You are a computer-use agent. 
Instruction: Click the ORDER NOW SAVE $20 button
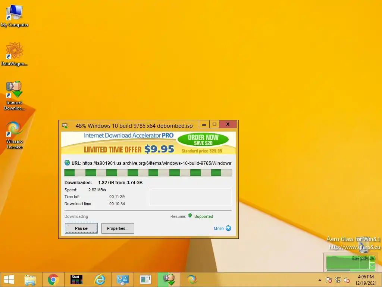click(203, 140)
